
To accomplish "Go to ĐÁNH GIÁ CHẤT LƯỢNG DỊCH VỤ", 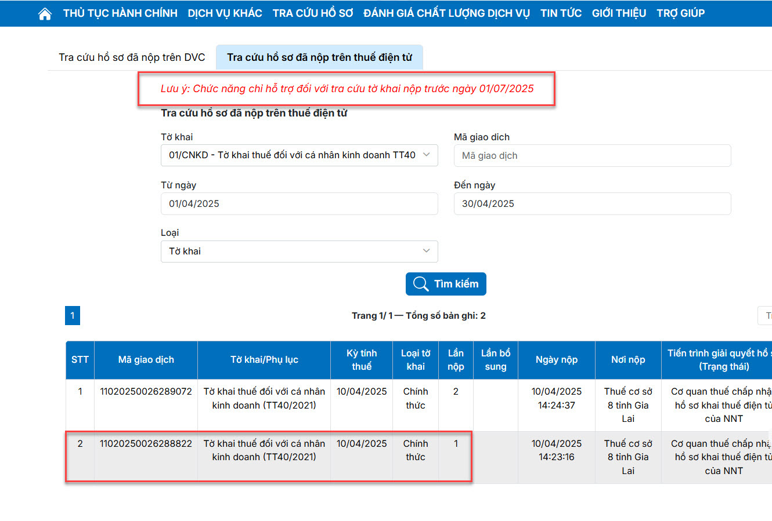I will point(446,13).
